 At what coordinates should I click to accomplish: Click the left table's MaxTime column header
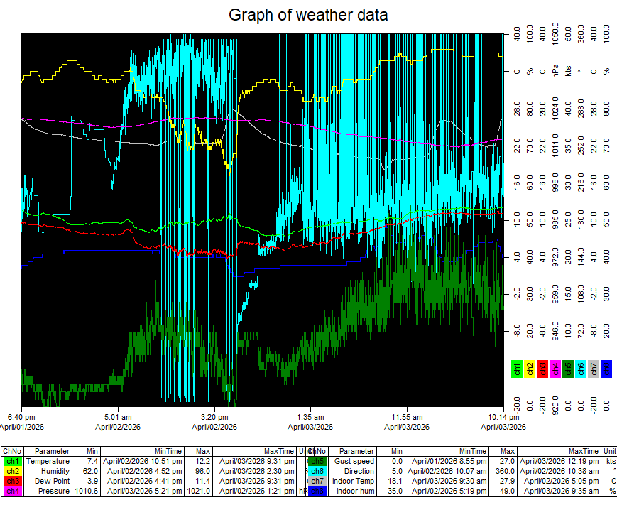pos(258,451)
